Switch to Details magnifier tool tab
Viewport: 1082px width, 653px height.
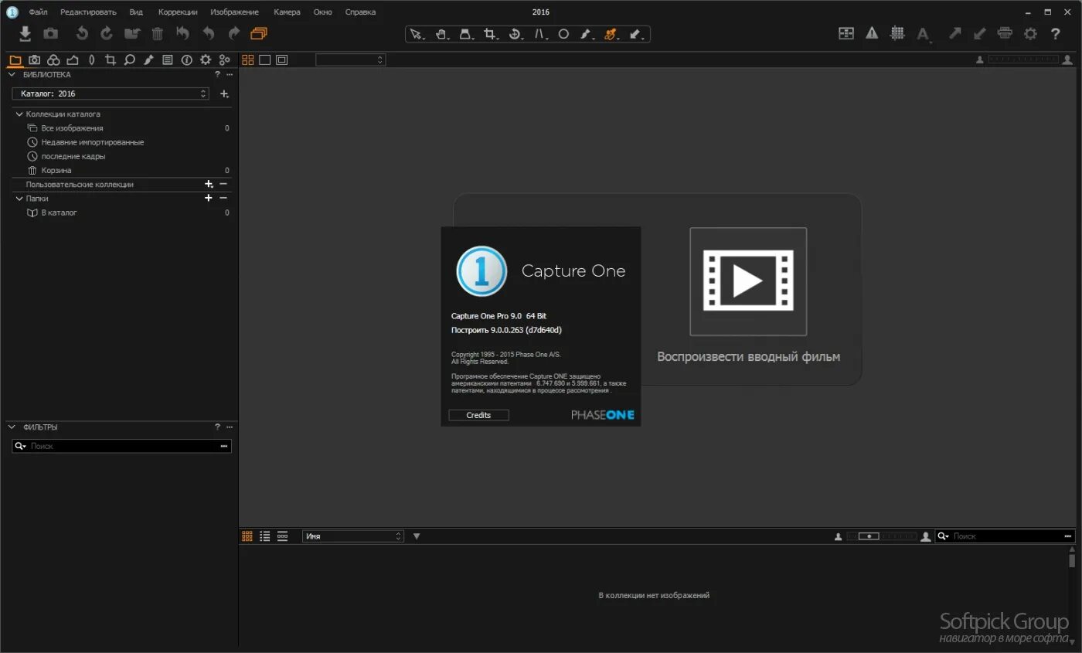coord(129,60)
